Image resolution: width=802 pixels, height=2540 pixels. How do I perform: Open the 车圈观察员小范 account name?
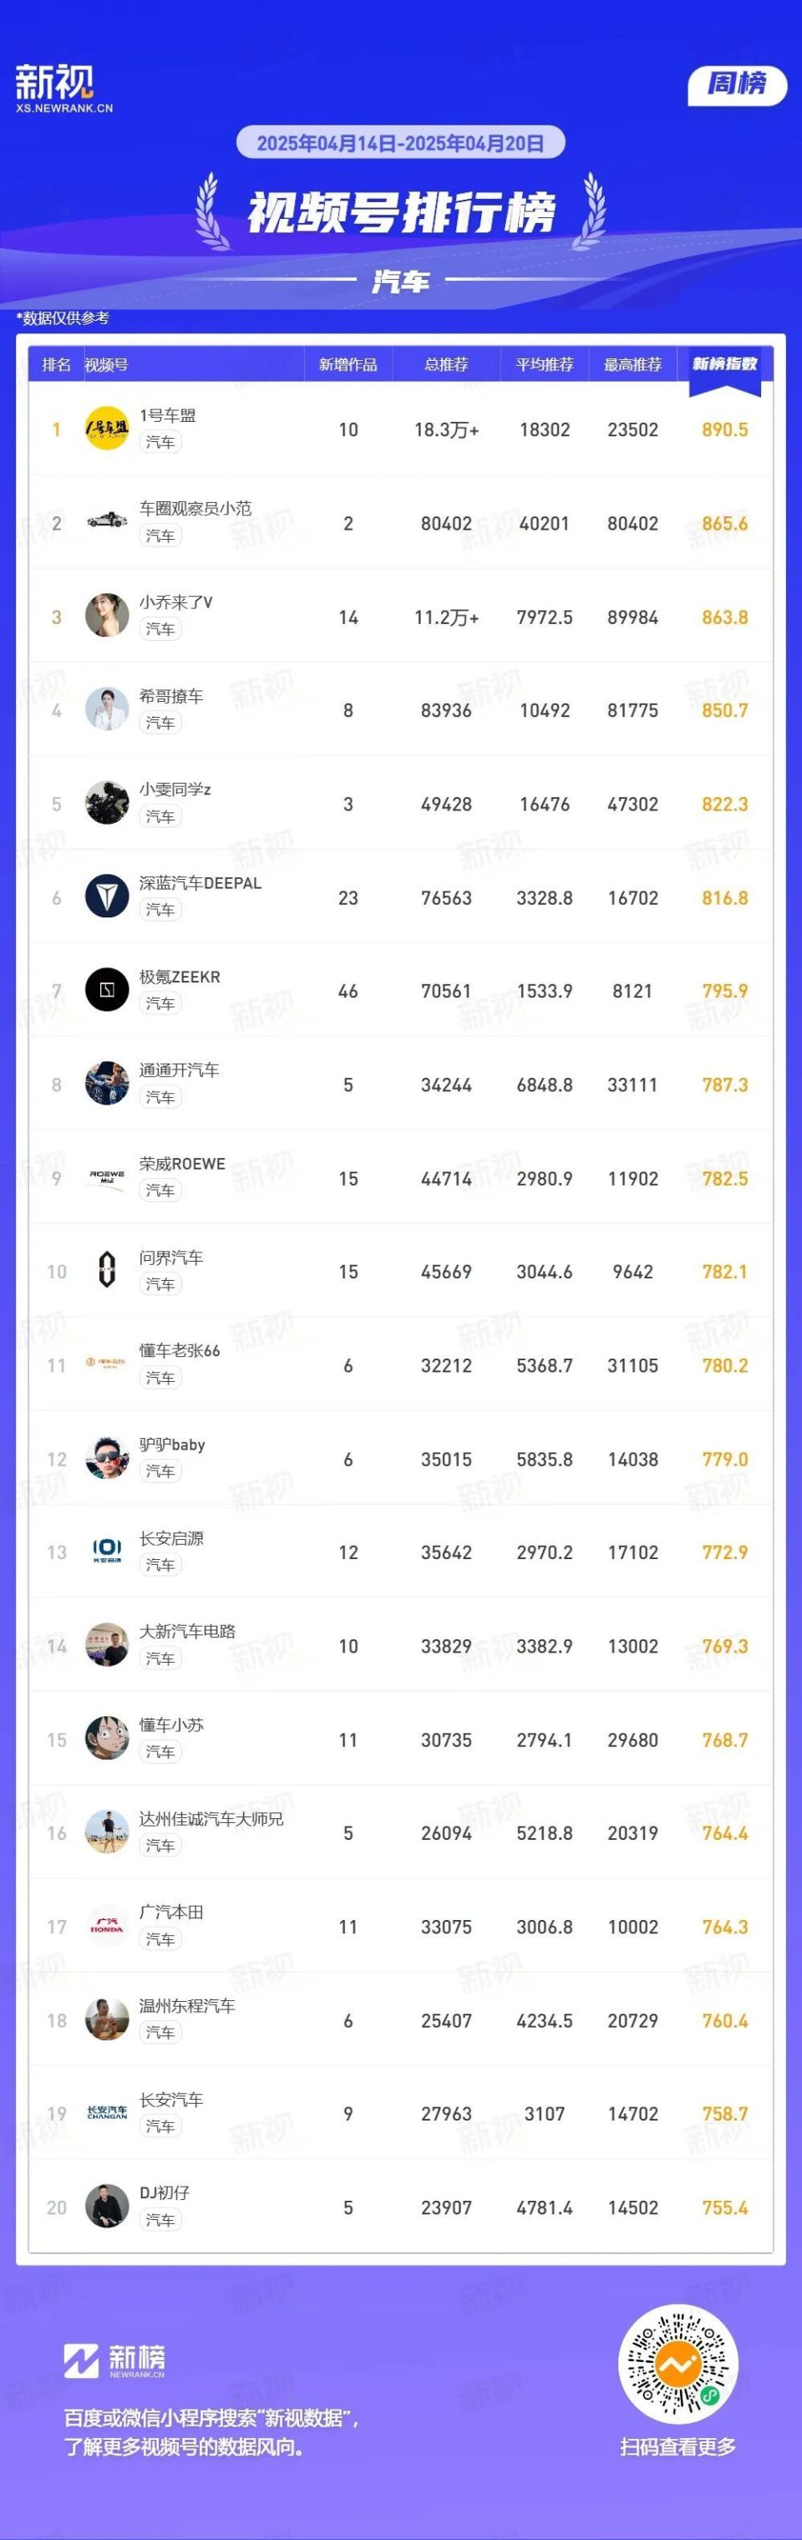pyautogui.click(x=195, y=509)
